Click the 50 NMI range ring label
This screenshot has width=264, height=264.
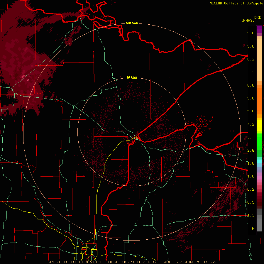[132, 78]
